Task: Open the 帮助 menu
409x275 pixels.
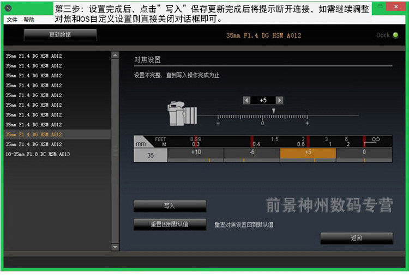Action: click(x=29, y=20)
